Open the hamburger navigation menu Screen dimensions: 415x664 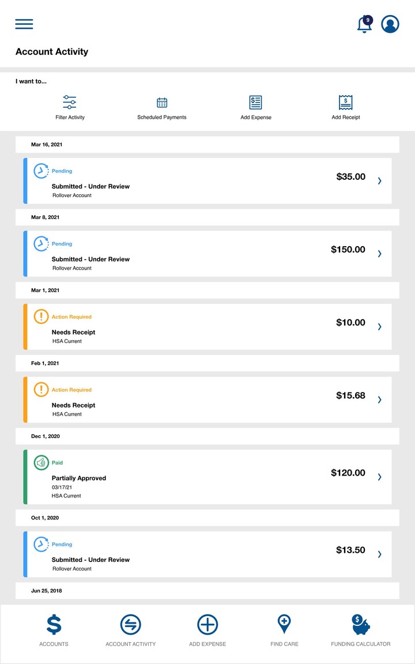(24, 24)
